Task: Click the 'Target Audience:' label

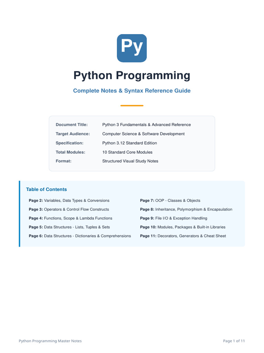Action: (x=73, y=134)
